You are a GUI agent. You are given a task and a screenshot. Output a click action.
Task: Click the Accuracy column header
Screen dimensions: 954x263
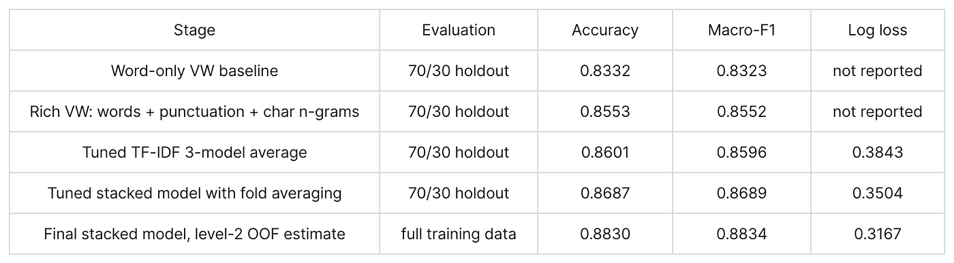605,30
